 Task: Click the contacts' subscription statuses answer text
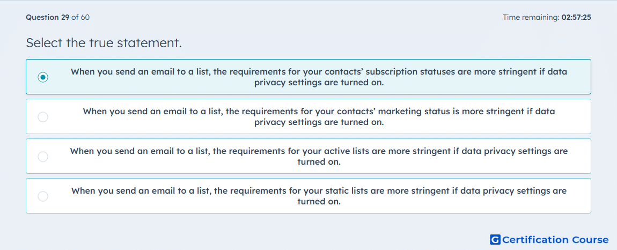pos(319,77)
